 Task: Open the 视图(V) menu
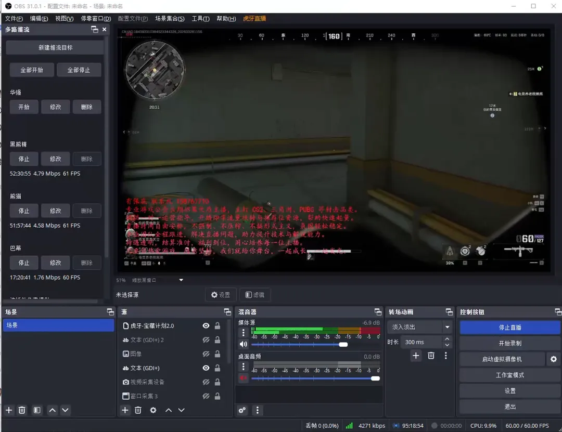point(64,19)
